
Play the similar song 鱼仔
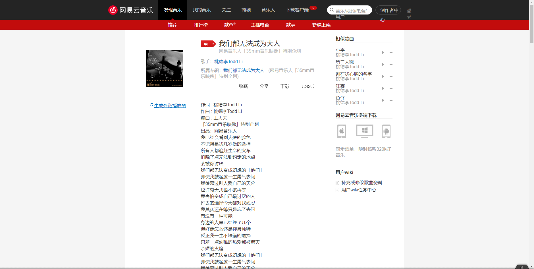tap(383, 100)
